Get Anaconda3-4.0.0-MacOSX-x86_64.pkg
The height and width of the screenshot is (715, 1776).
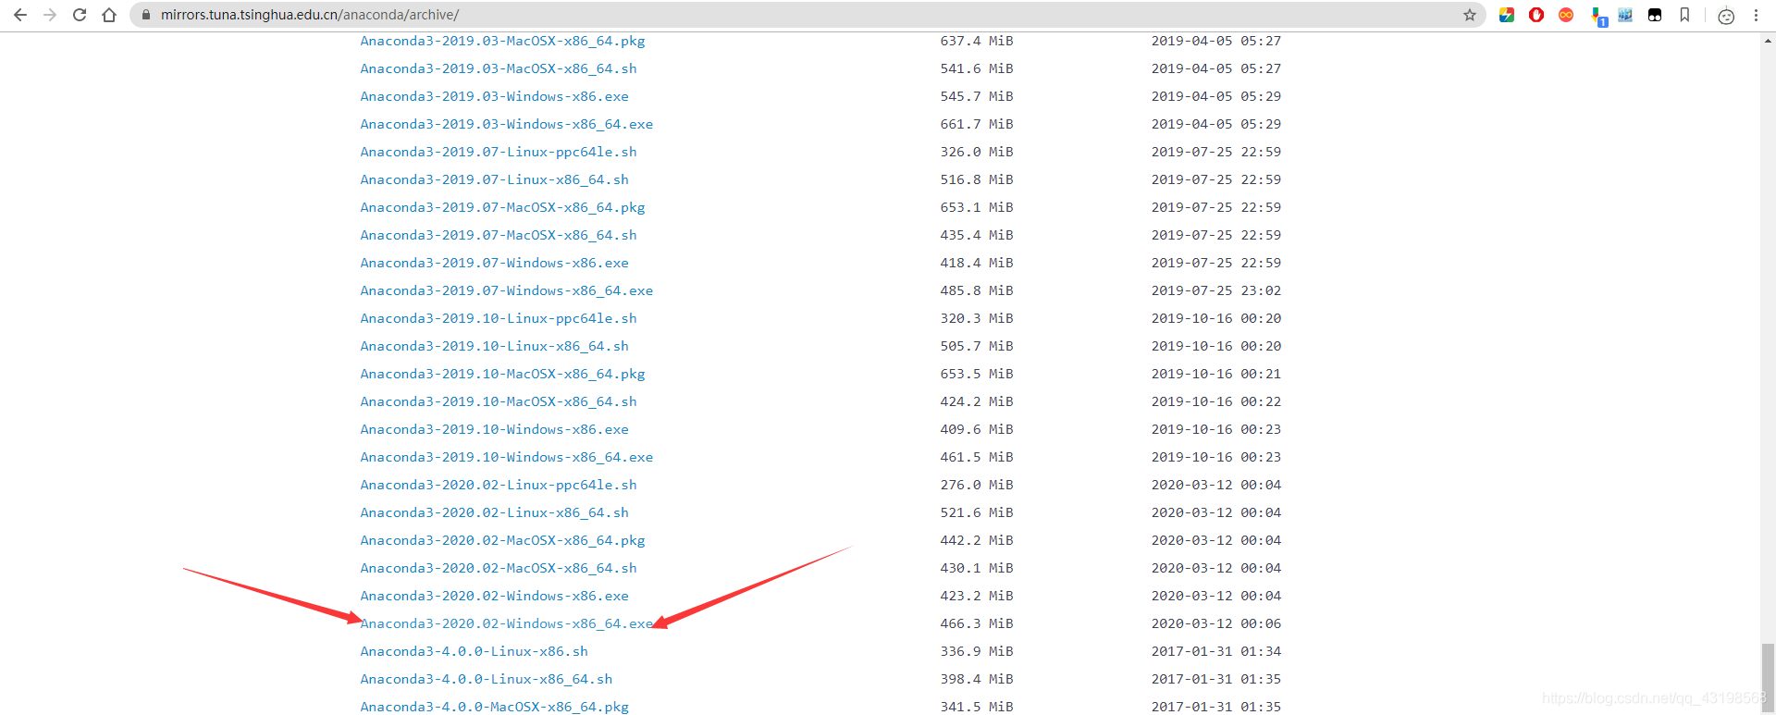click(x=494, y=707)
